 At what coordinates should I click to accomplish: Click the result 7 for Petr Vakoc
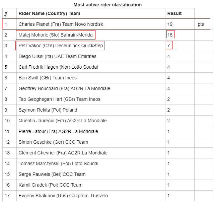point(168,46)
